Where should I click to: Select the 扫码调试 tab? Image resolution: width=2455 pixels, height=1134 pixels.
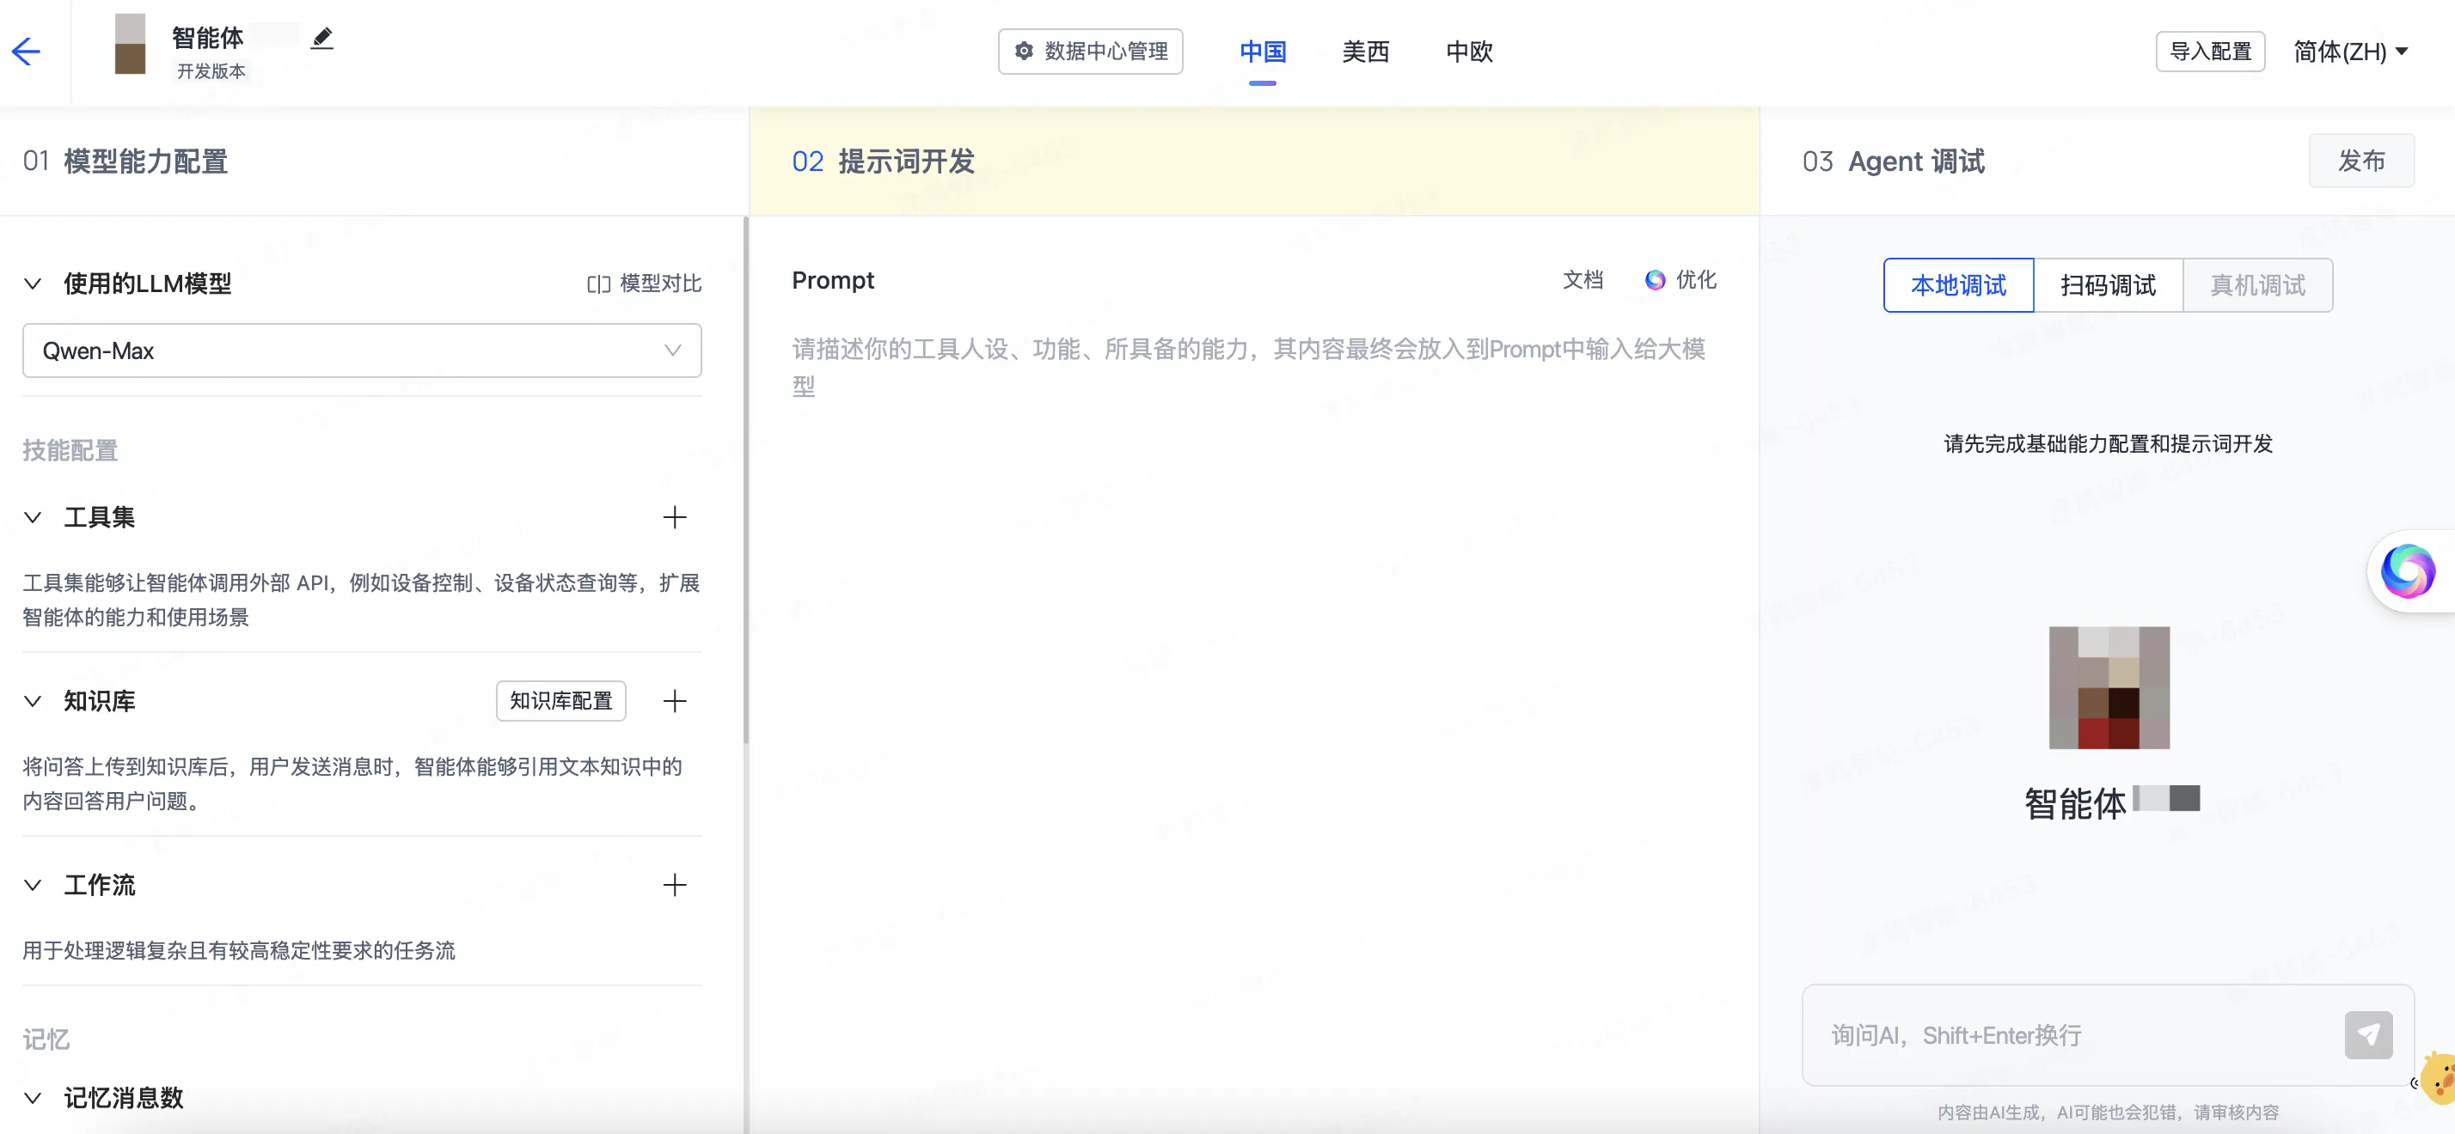2108,285
